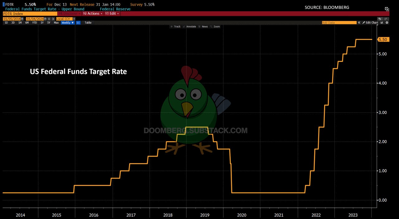This screenshot has width=399, height=219.
Task: Set range to 1M
Action: pyautogui.click(x=20, y=23)
